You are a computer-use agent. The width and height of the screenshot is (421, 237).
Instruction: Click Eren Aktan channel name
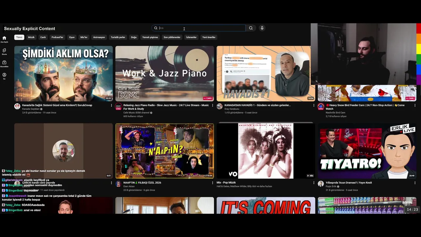click(129, 186)
